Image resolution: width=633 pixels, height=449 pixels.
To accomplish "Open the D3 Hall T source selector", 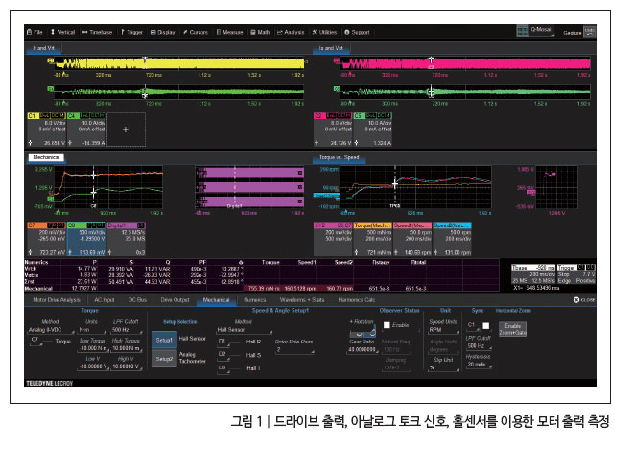I will pyautogui.click(x=223, y=368).
